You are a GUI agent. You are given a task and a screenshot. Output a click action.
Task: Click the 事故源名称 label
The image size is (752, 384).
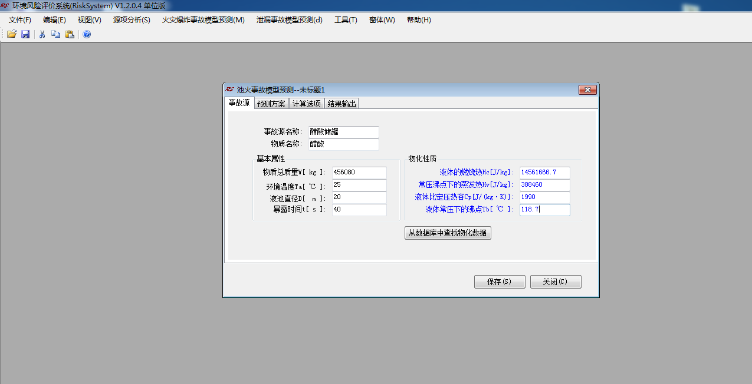click(x=283, y=132)
